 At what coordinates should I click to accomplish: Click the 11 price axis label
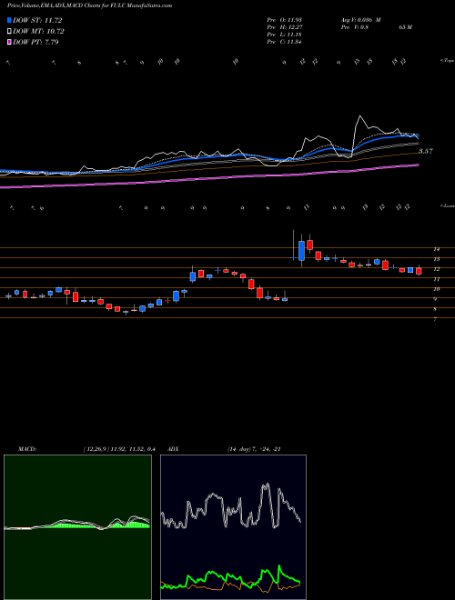point(436,279)
